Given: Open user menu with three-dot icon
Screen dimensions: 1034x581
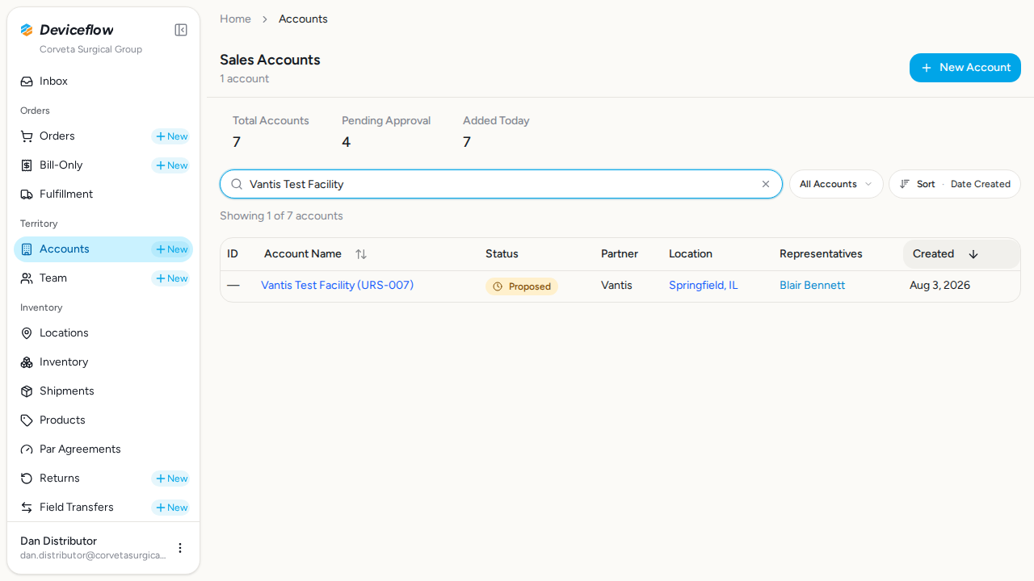Looking at the screenshot, I should tap(180, 548).
